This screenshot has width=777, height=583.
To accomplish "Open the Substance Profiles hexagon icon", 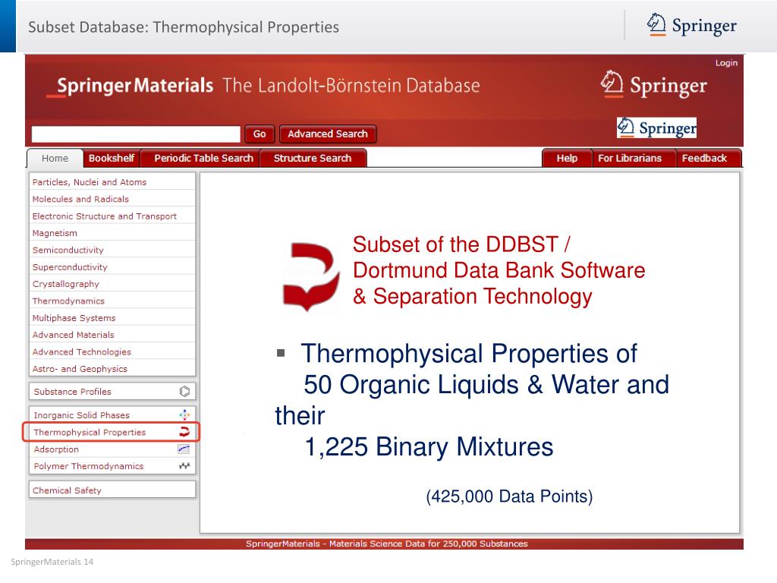I will point(184,392).
